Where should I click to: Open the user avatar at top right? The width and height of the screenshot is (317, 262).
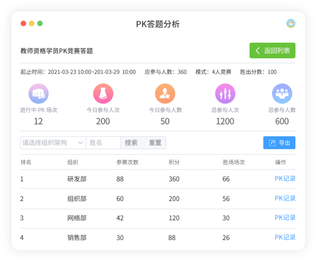[290, 24]
